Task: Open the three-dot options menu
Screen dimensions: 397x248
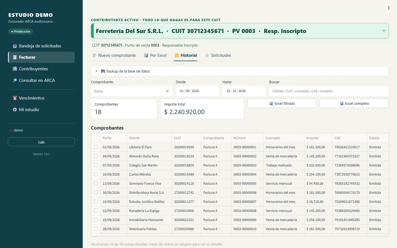Action: click(x=389, y=8)
